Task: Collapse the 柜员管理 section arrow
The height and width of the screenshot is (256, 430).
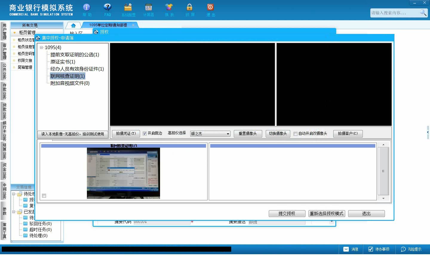Action: pyautogui.click(x=14, y=32)
